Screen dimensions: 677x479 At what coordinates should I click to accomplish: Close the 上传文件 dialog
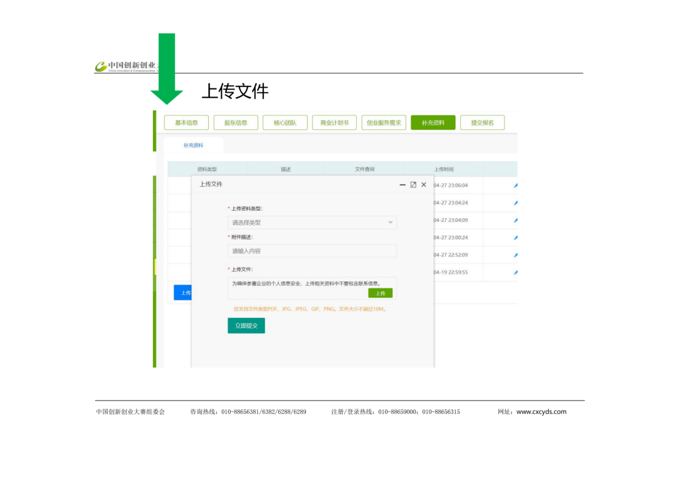424,184
